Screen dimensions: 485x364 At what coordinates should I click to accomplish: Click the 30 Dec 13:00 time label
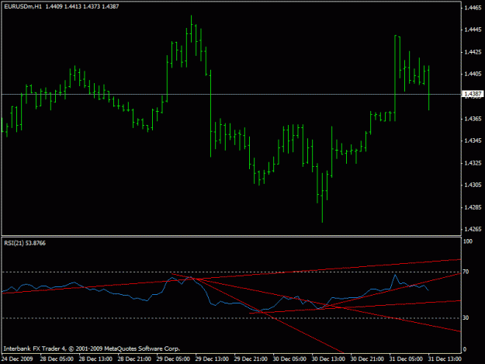point(328,359)
